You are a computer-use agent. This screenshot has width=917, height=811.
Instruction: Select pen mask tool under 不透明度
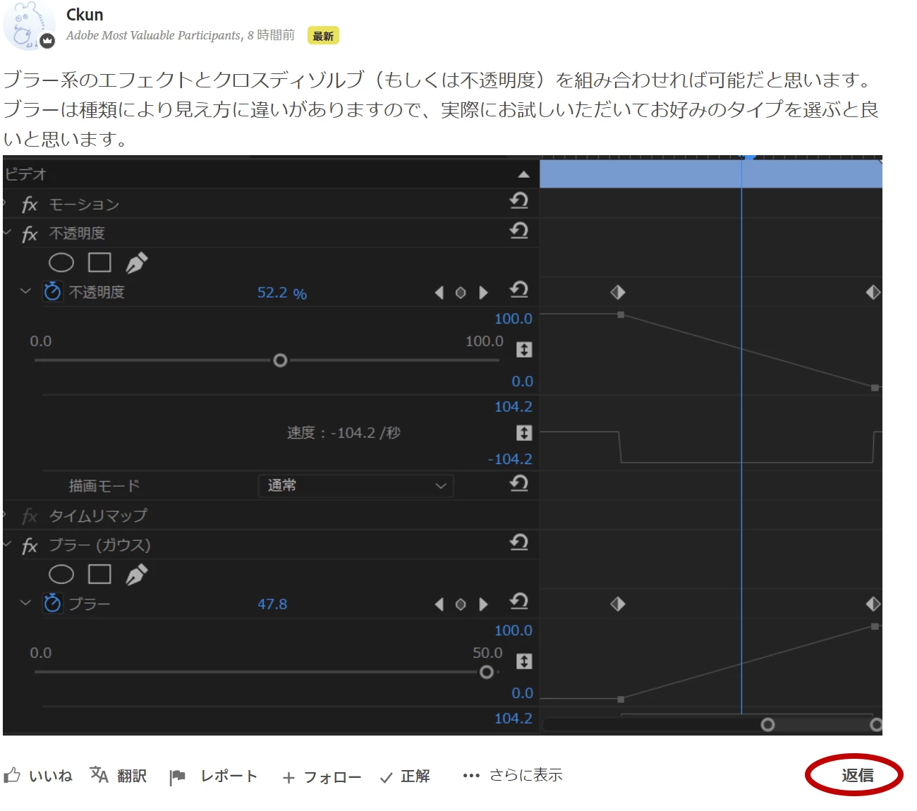136,263
